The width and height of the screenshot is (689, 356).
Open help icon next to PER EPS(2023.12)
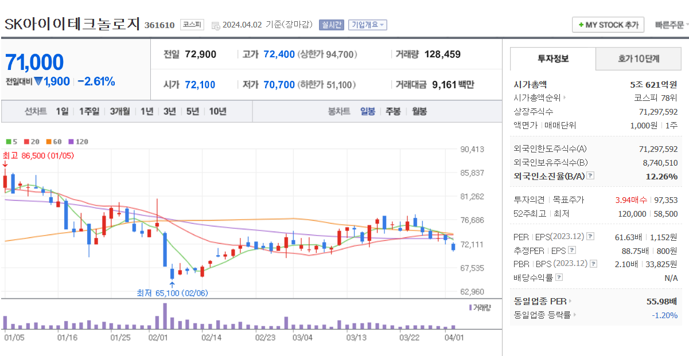(x=591, y=236)
